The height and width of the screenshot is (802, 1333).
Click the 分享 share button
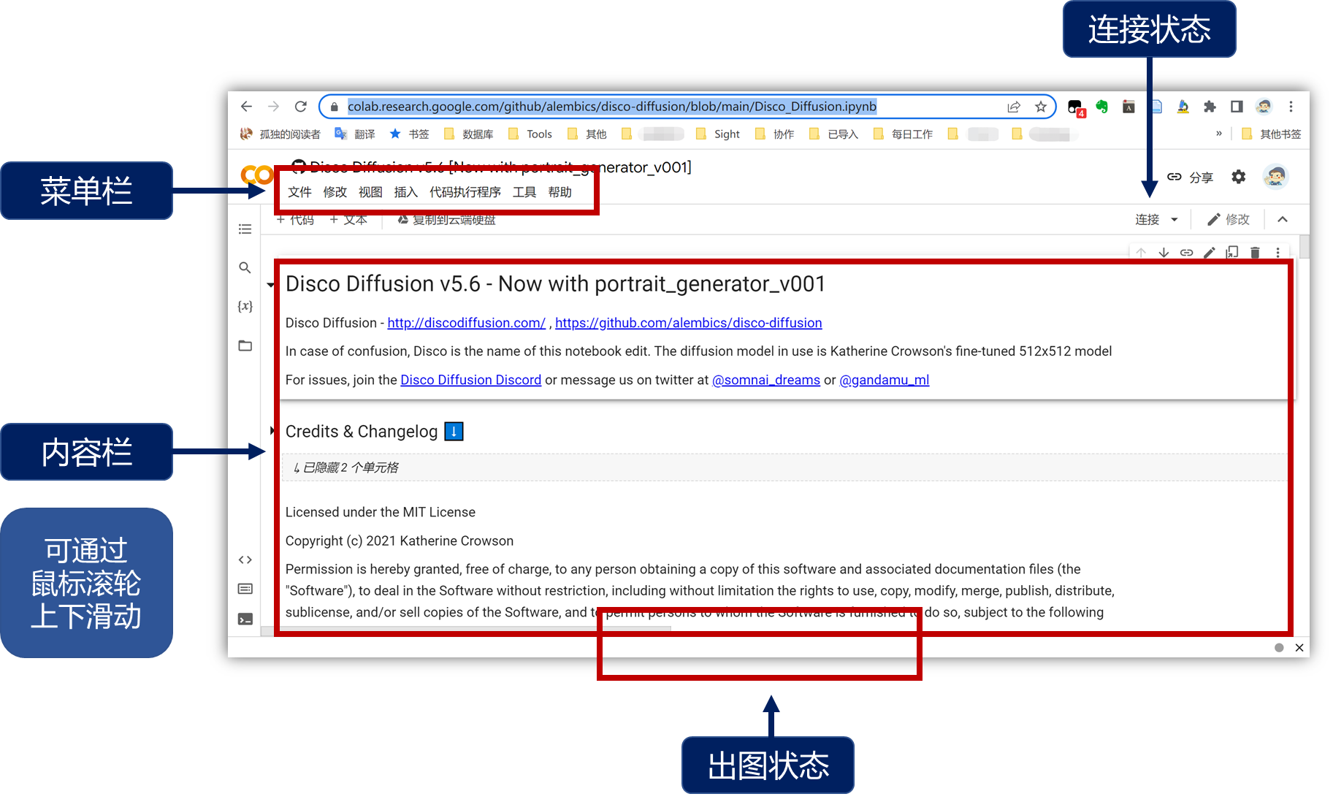pyautogui.click(x=1191, y=177)
